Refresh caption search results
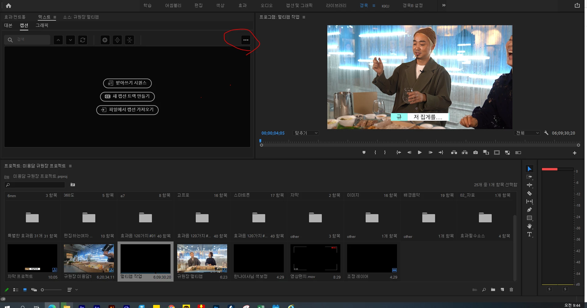The width and height of the screenshot is (587, 308). [83, 40]
